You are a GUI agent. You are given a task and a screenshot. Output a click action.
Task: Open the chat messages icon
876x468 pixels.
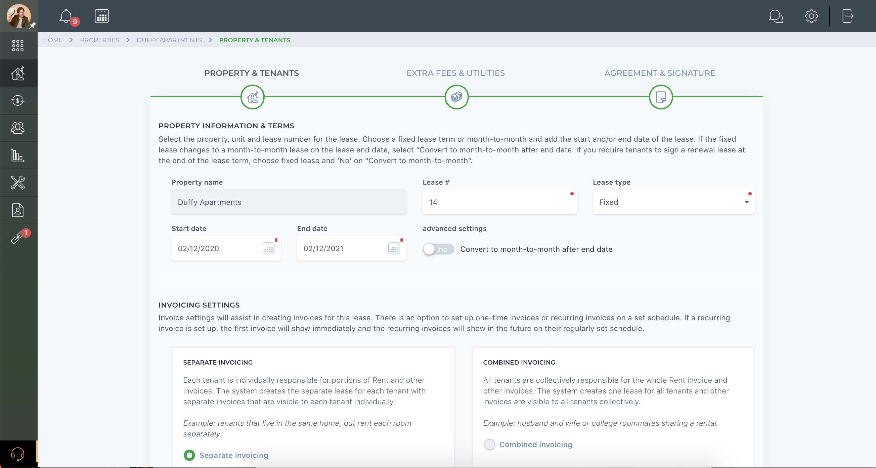coord(776,16)
